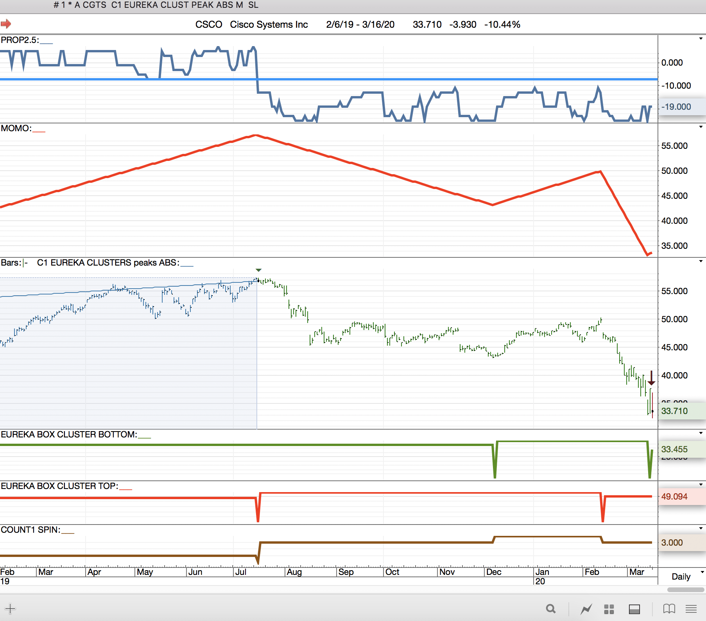Click the MOMO red color swatch line
The height and width of the screenshot is (621, 706).
39,131
